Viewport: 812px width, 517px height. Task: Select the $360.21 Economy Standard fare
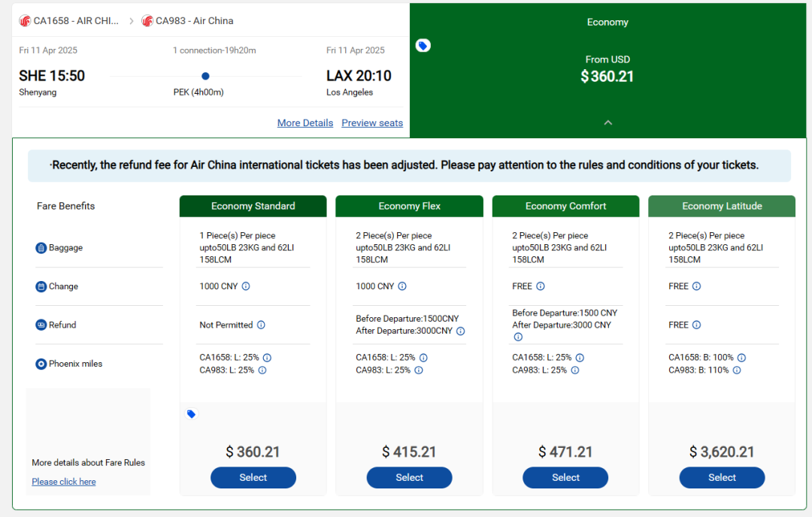pyautogui.click(x=253, y=478)
